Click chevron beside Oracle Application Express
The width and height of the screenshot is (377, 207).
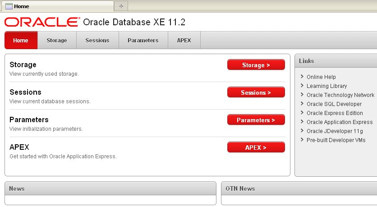(x=302, y=122)
